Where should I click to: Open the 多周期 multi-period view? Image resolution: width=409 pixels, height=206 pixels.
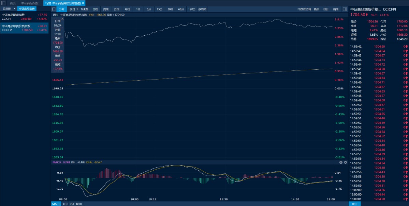(202, 9)
